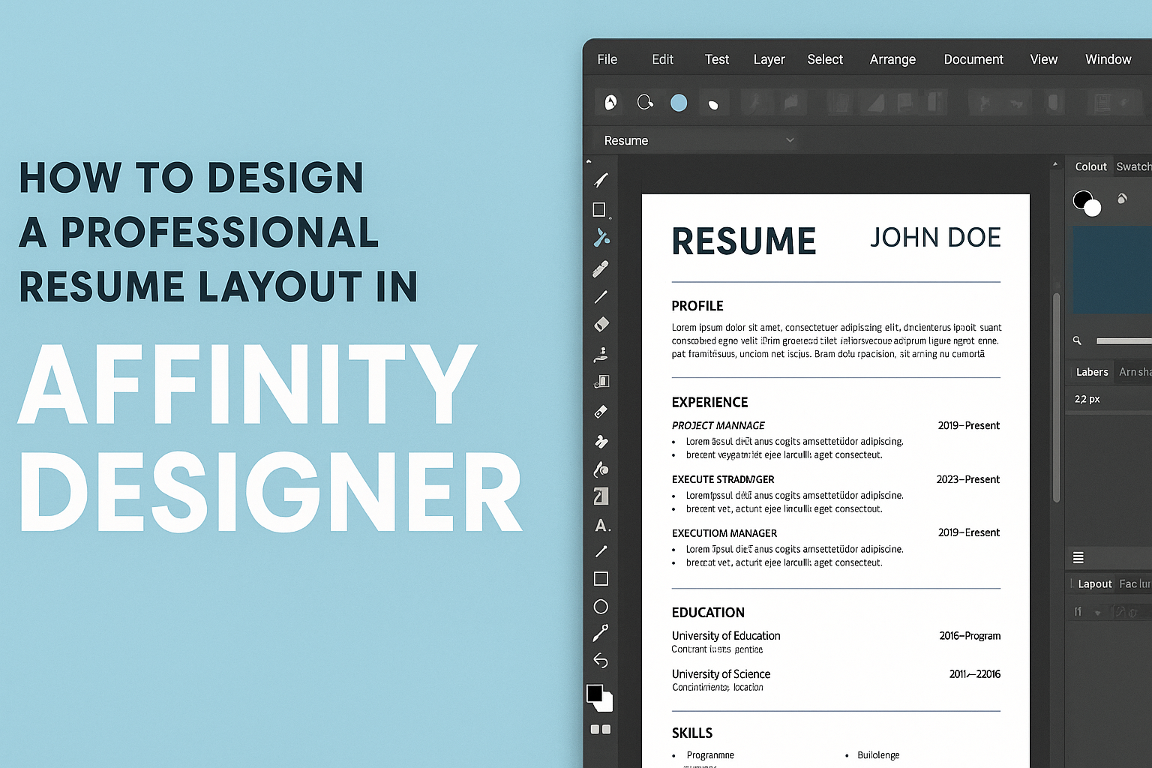Switch to the Colour tab
Image resolution: width=1152 pixels, height=768 pixels.
tap(1090, 166)
